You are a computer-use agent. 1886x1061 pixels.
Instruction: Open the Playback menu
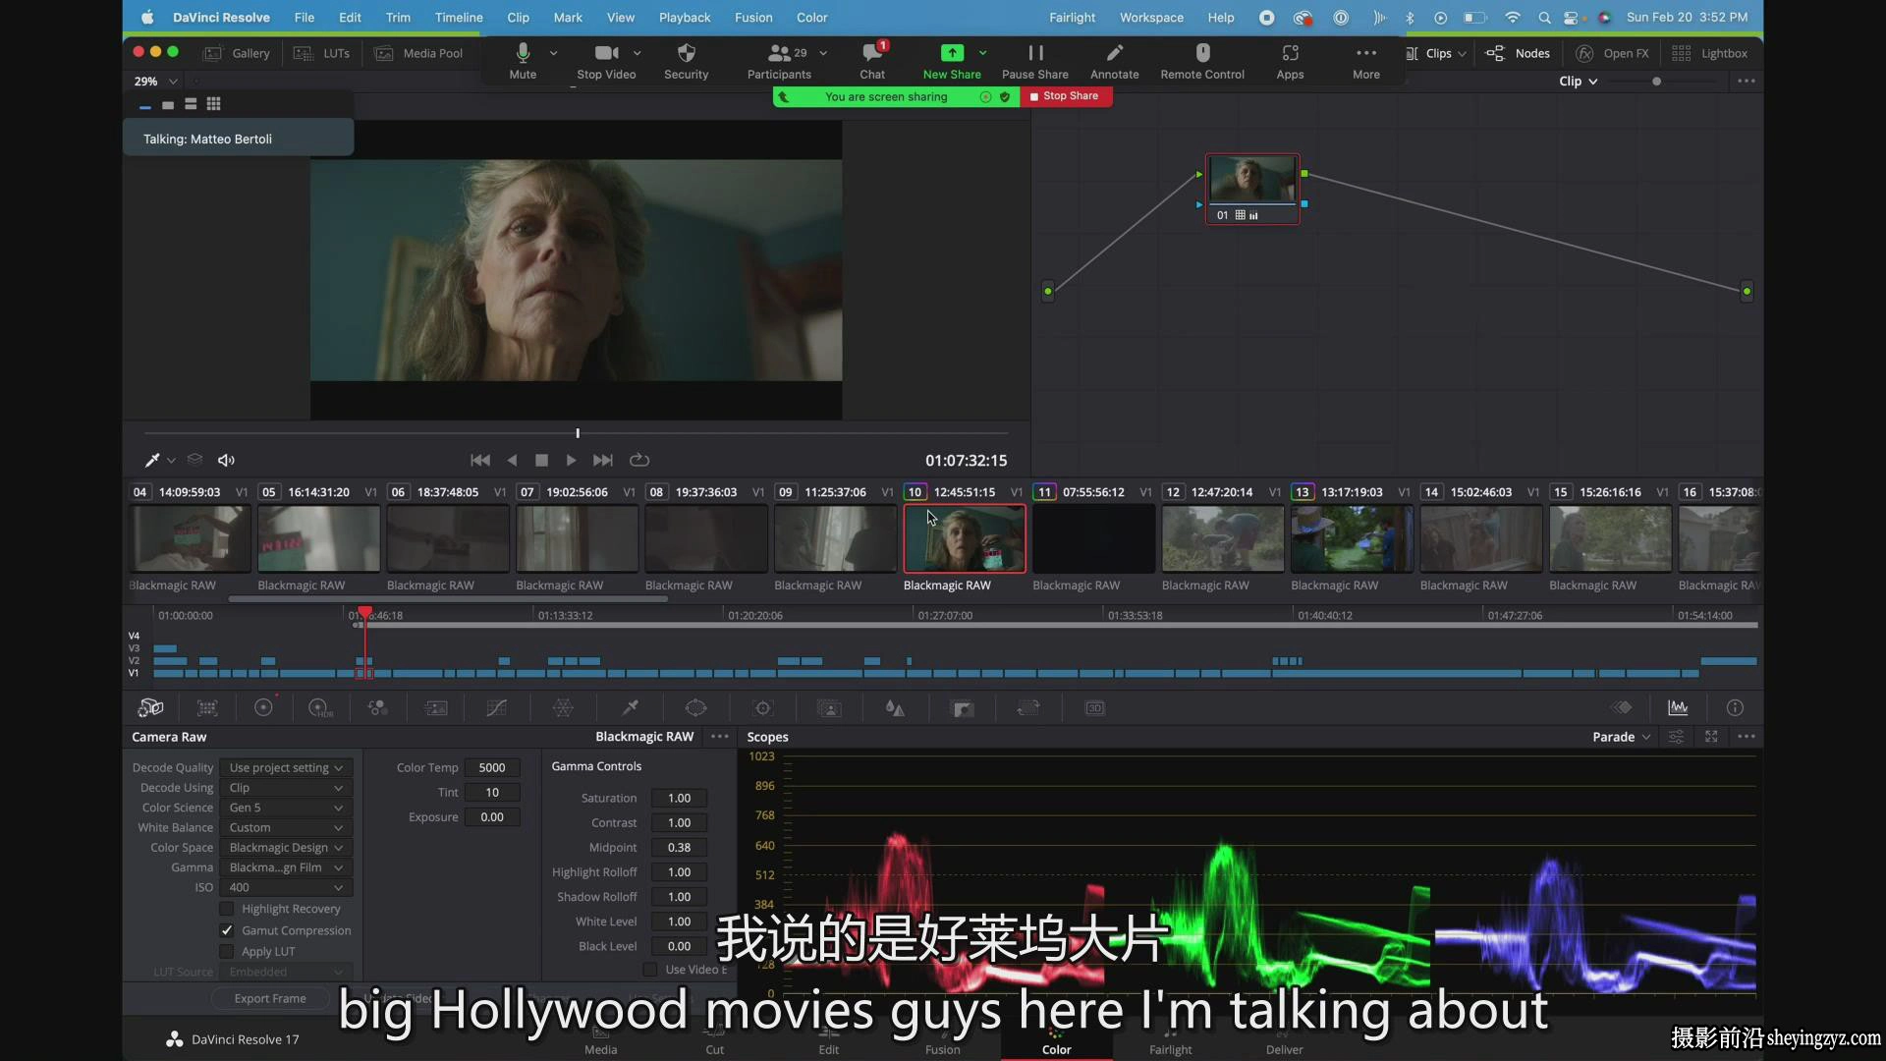(685, 18)
